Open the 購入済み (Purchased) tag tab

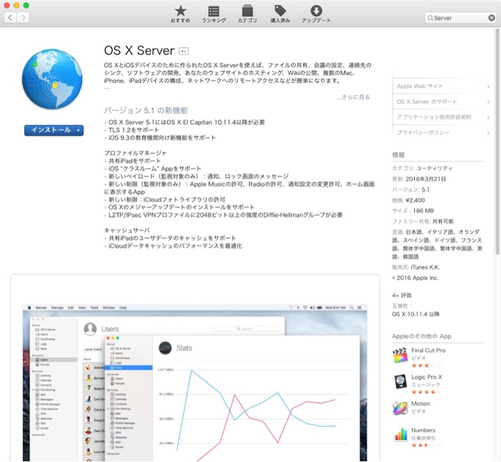[280, 14]
